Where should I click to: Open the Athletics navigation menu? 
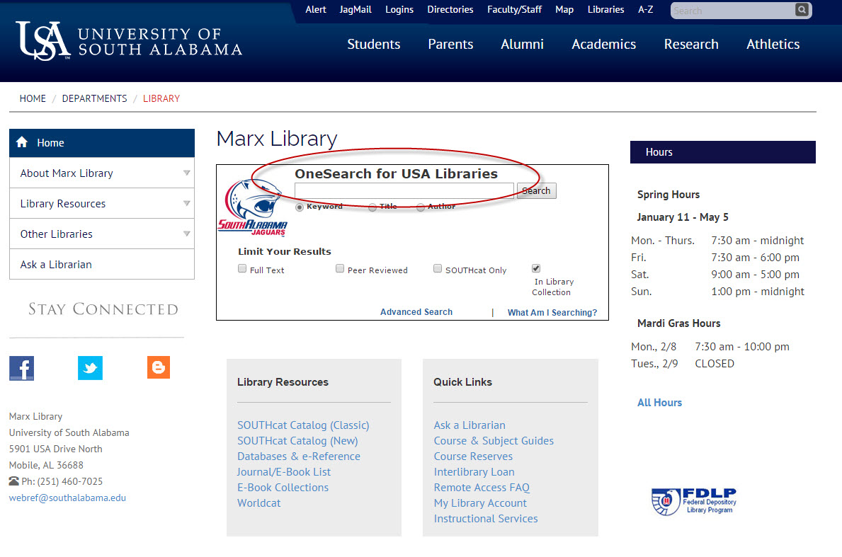(773, 44)
